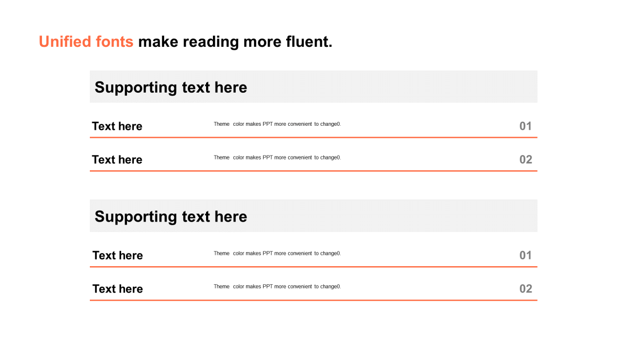Select the theme color description in upper row 02
Screen dimensions: 625x351
pos(277,157)
